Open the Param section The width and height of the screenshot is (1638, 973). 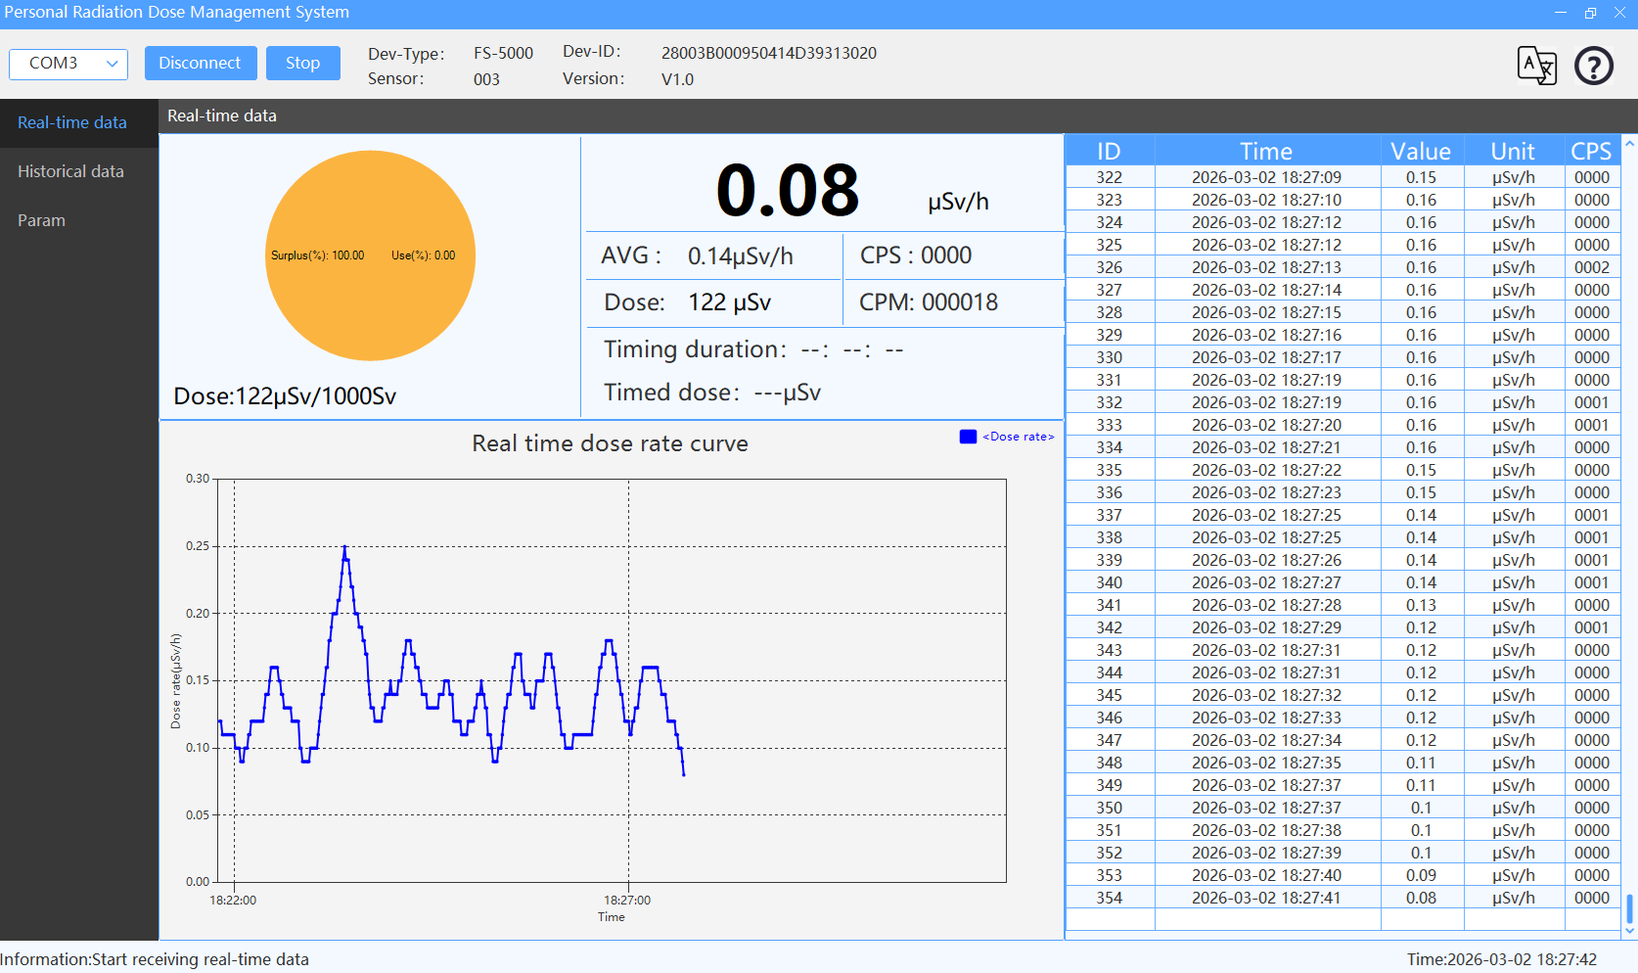point(41,220)
